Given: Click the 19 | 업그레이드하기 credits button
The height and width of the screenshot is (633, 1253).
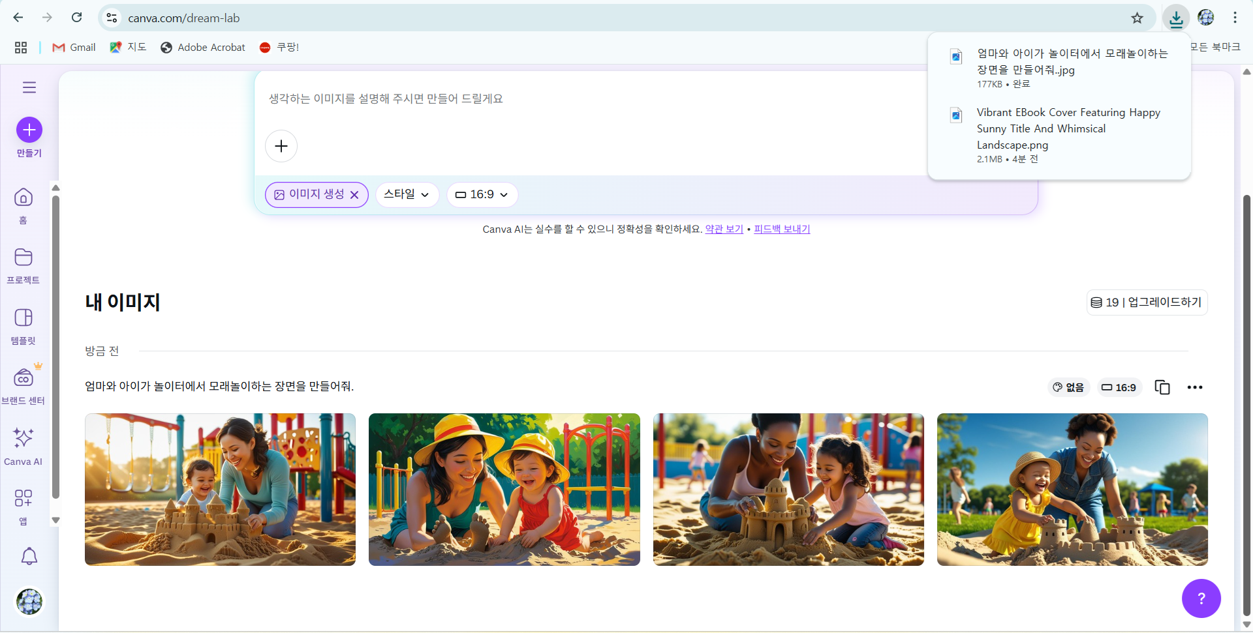Looking at the screenshot, I should [1147, 302].
